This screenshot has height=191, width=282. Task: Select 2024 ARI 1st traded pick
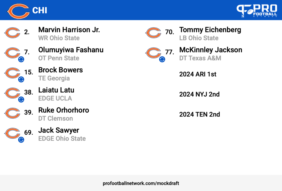pyautogui.click(x=198, y=74)
